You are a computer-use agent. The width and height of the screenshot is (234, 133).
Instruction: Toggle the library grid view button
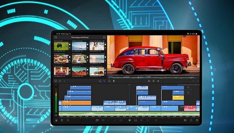coord(104,81)
